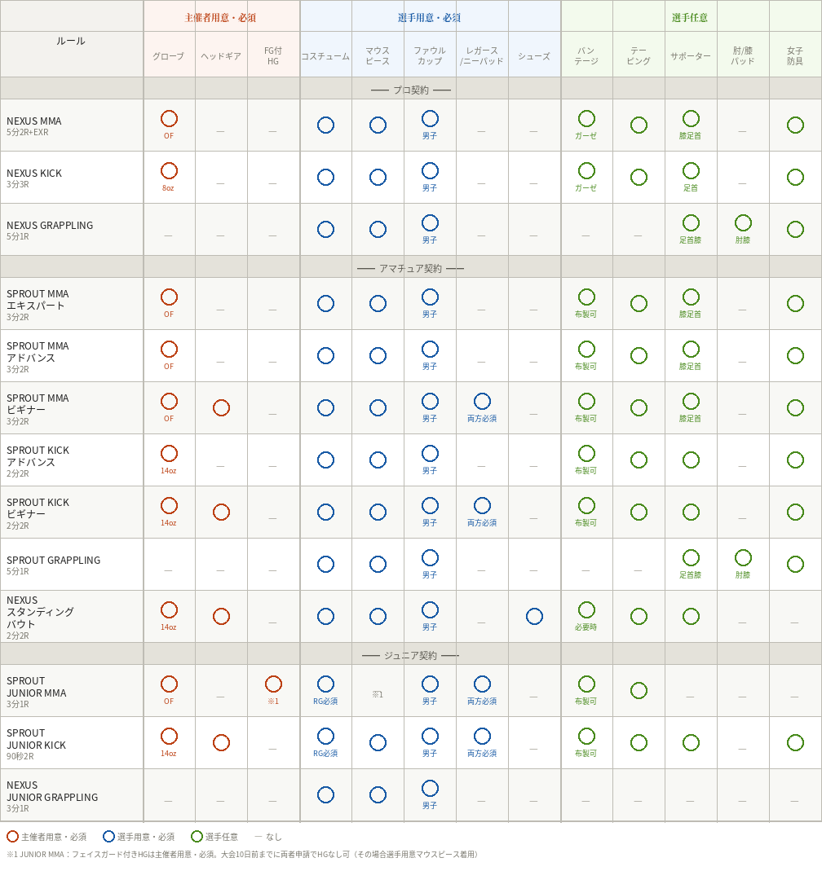Select SPROUT MMA エキスパート foul cup circle
Image resolution: width=822 pixels, height=871 pixels.
430,297
